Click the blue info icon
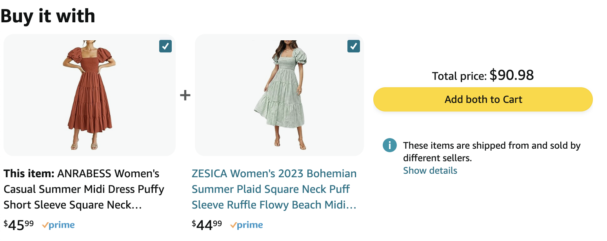 tap(389, 146)
